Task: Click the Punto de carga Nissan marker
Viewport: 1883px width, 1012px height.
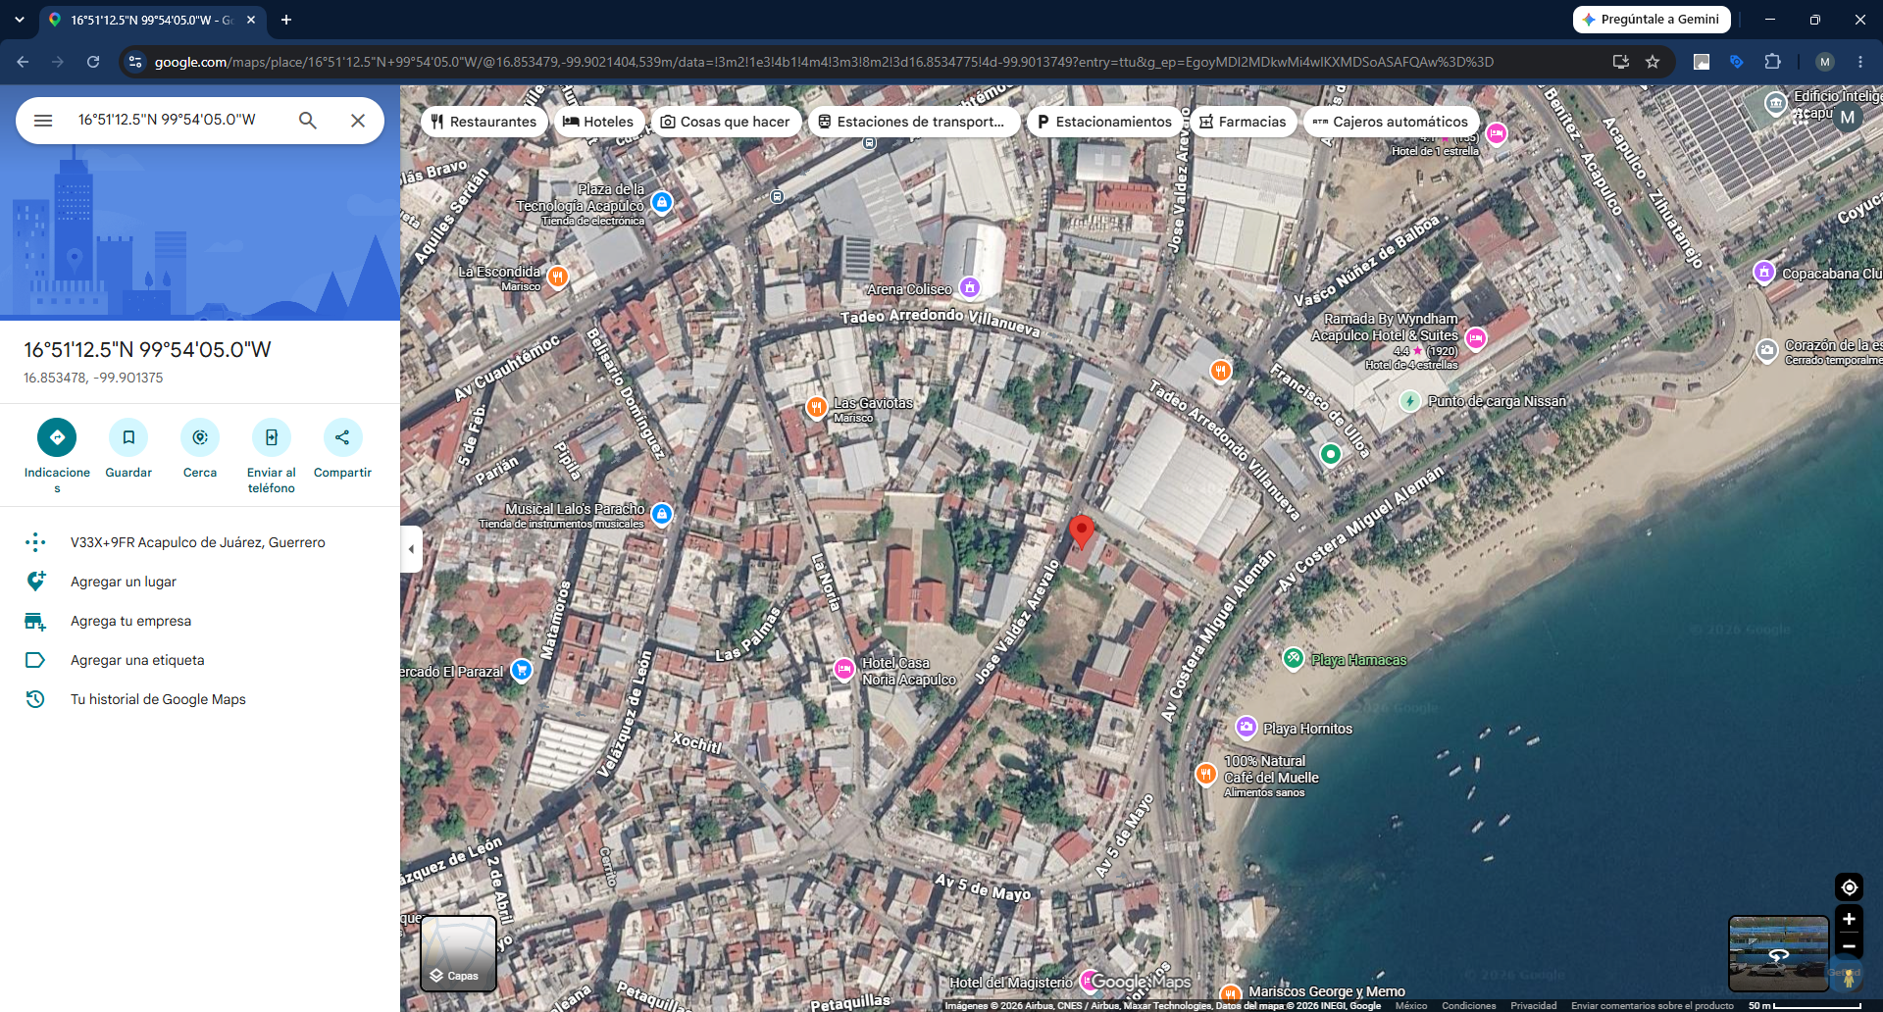Action: (x=1409, y=401)
